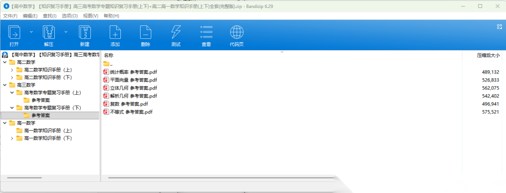Screen dimensions: 506x193
Task: Open the 选项(O) menu
Action: pos(70,16)
